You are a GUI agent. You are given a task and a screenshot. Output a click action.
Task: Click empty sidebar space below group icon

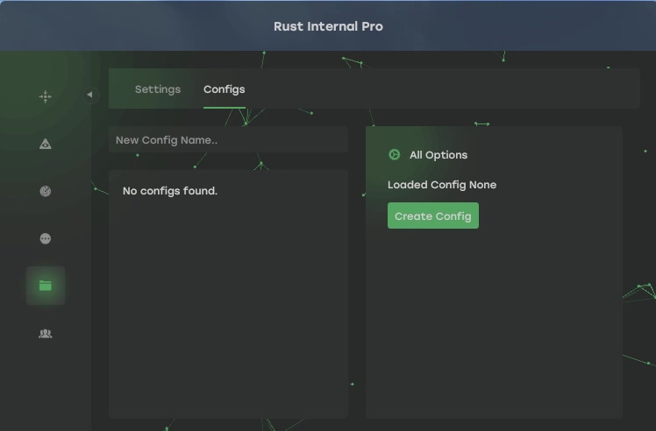46,385
